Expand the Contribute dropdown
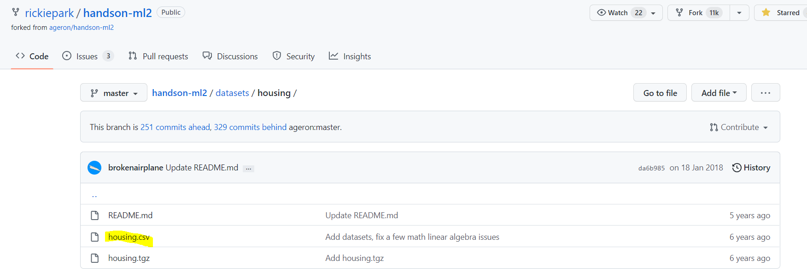Screen dimensions: 807x277 point(739,127)
